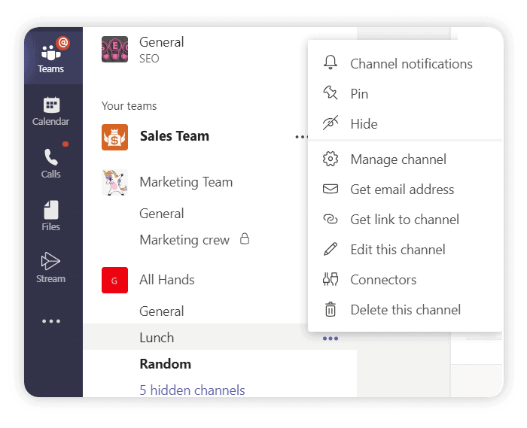This screenshot has width=527, height=428.
Task: Open the Stream app icon
Action: [x=51, y=268]
